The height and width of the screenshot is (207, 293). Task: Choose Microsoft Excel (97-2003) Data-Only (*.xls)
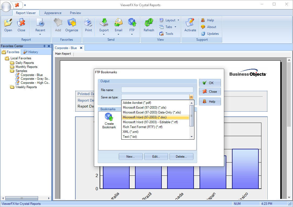[x=156, y=112]
